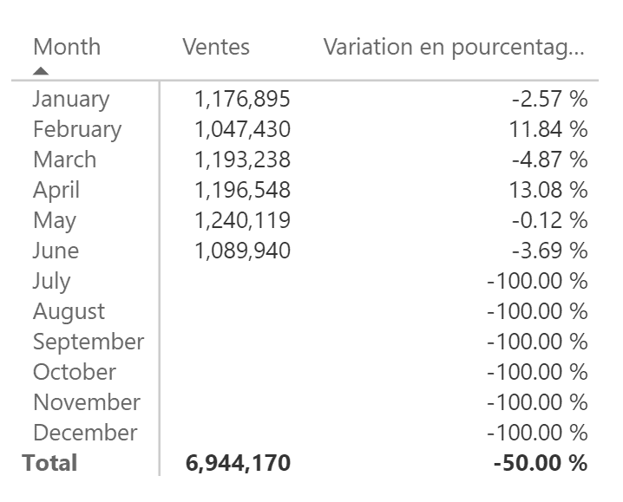
Task: Select the 1,176,895 sales value
Action: tap(242, 99)
